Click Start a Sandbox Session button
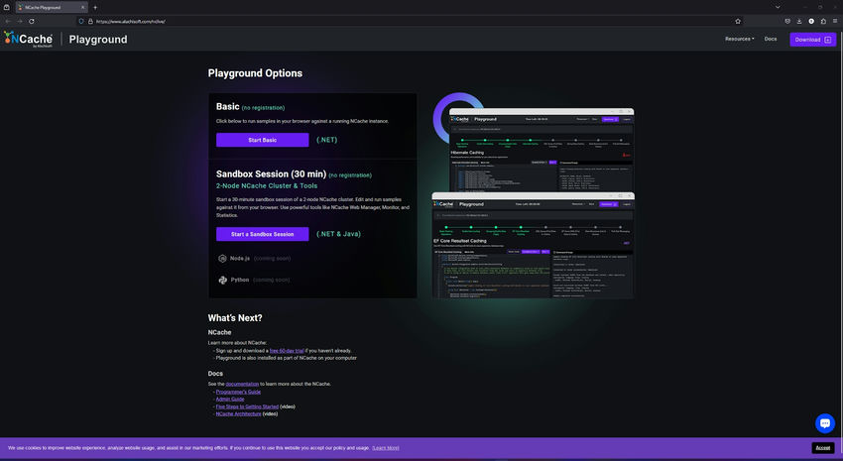843x461 pixels. tap(263, 234)
